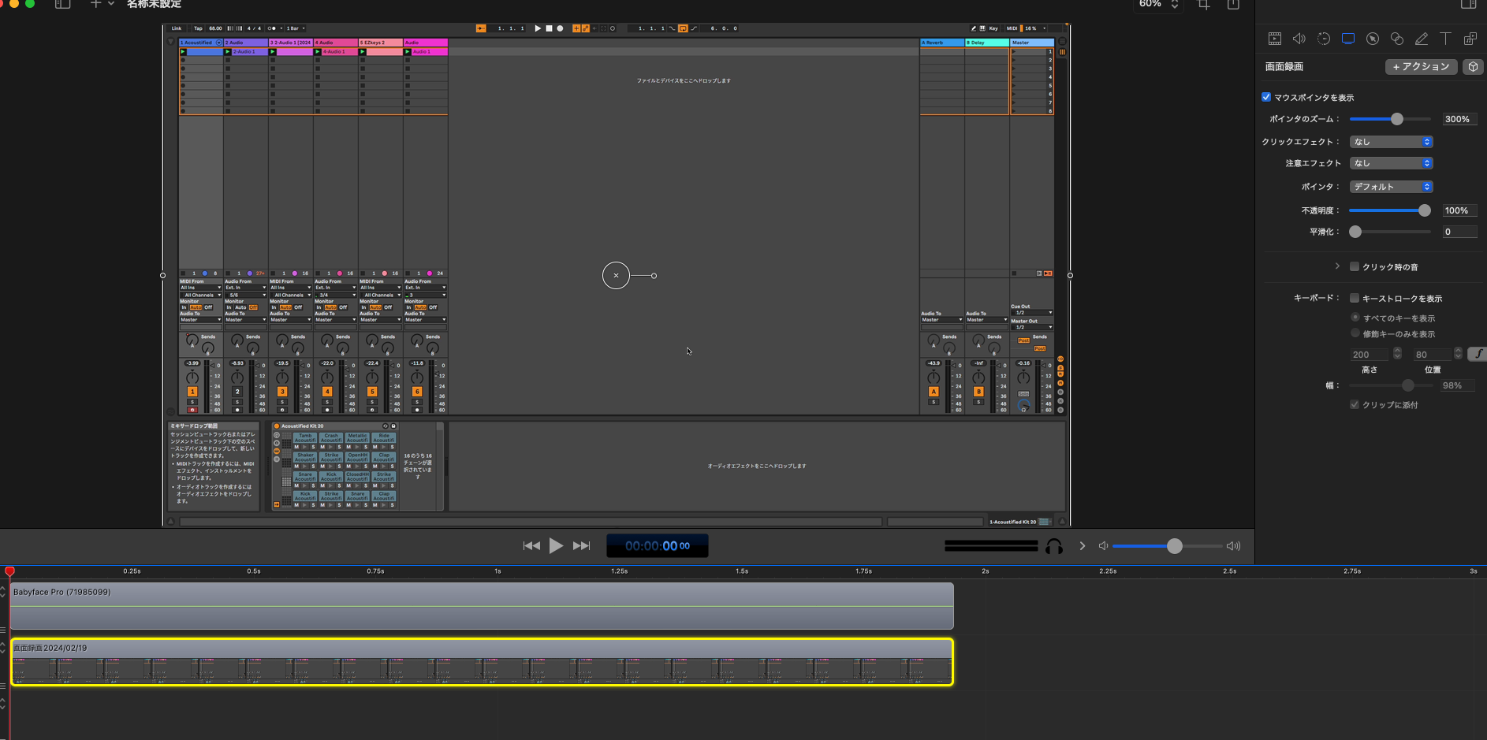Open the Media Library tab
1487x740 pixels.
1470,39
